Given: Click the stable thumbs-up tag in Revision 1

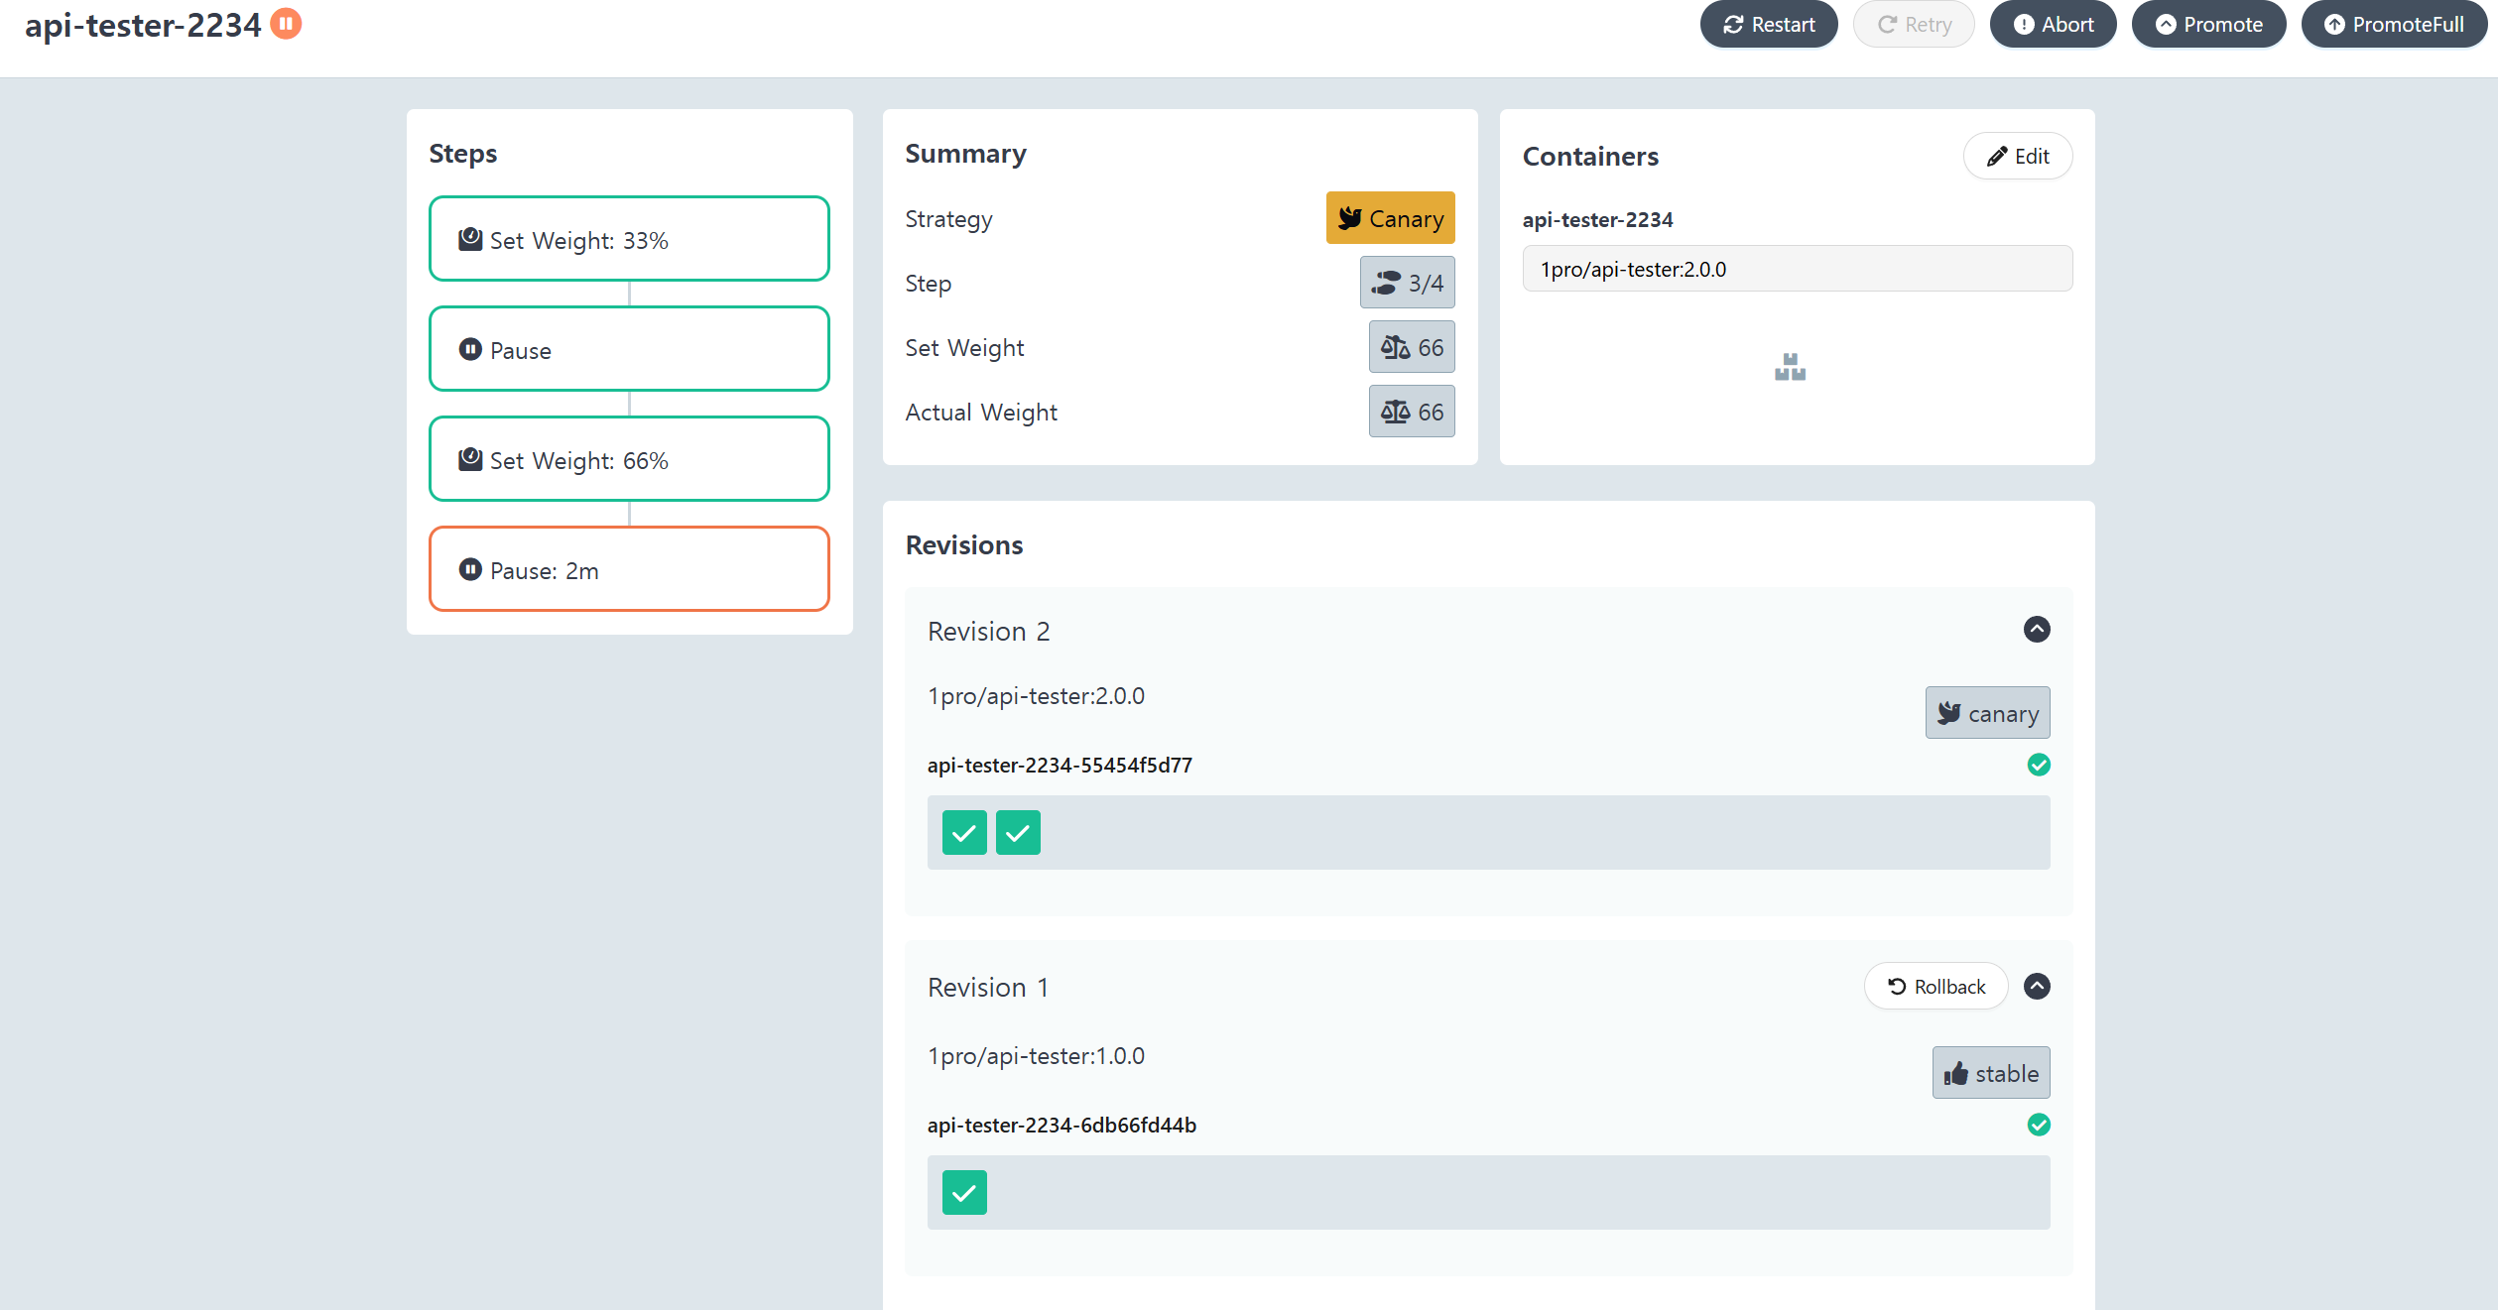Looking at the screenshot, I should tap(1990, 1074).
